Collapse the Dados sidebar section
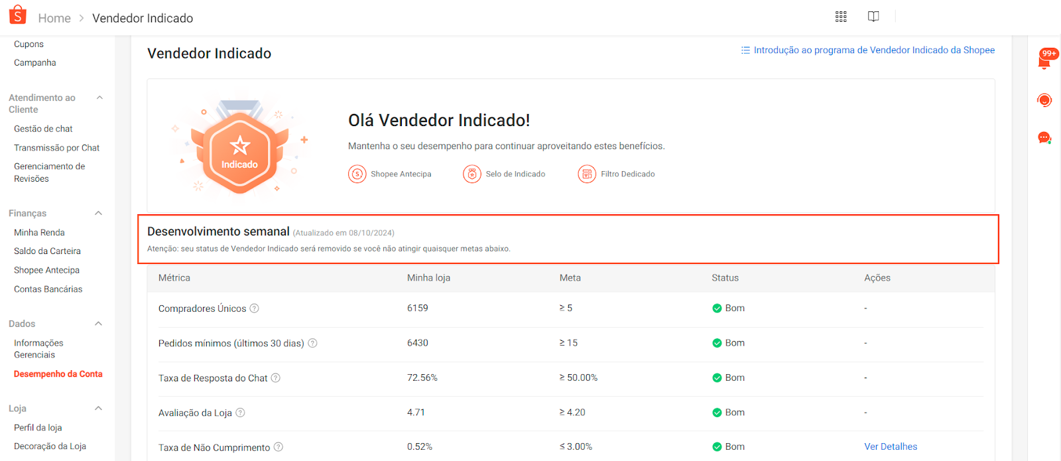 [x=99, y=324]
